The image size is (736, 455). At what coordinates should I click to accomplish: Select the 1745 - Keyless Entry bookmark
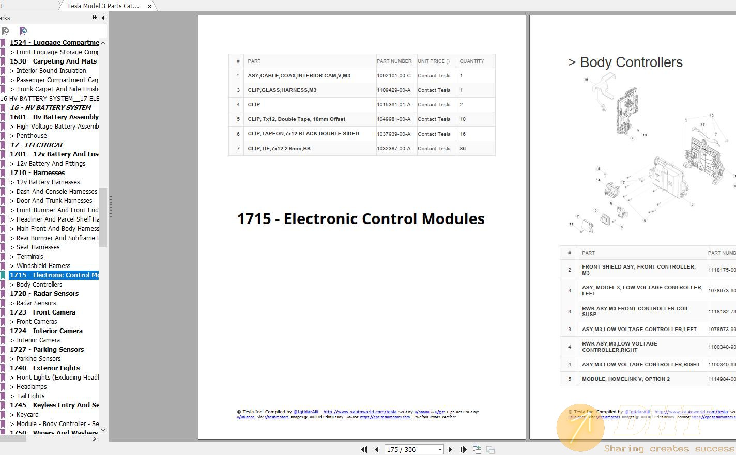point(54,405)
